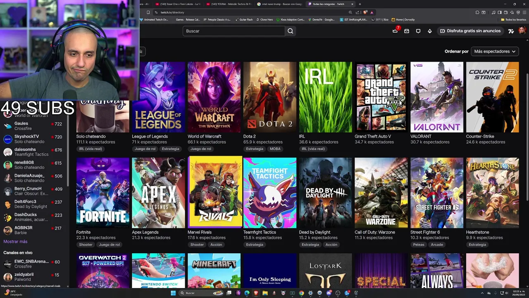
Task: Open the user profile avatar menu
Action: point(522,31)
